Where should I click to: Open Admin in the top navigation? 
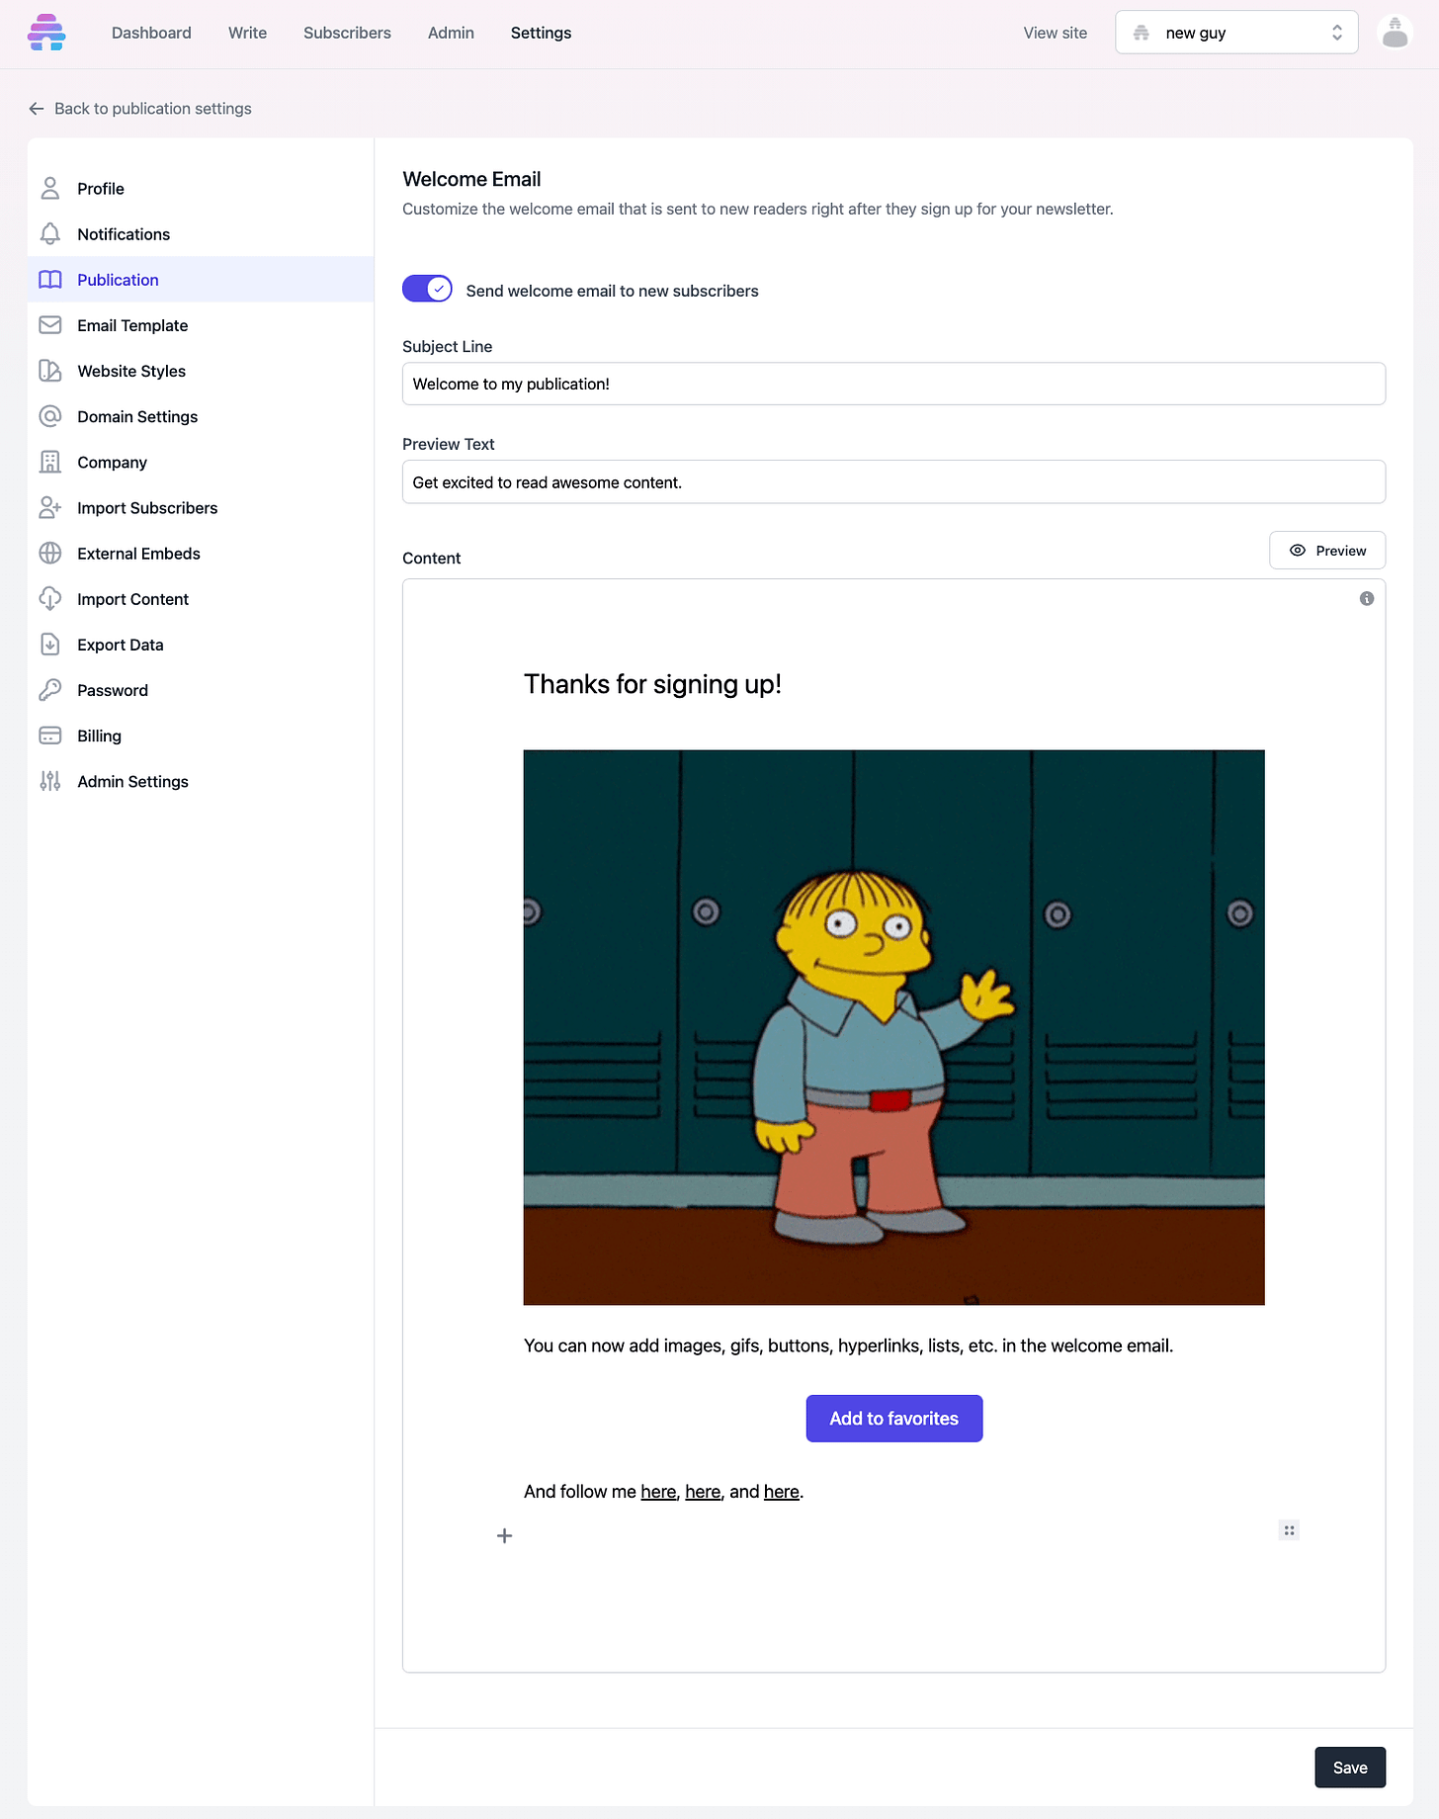point(451,33)
